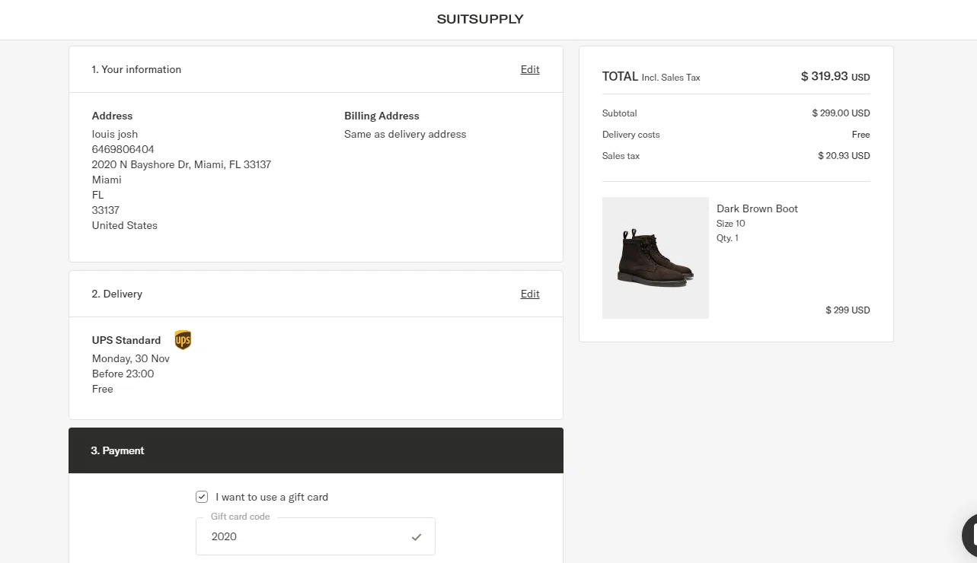This screenshot has height=563, width=977.
Task: Click the Delivery costs Free value
Action: pos(860,135)
